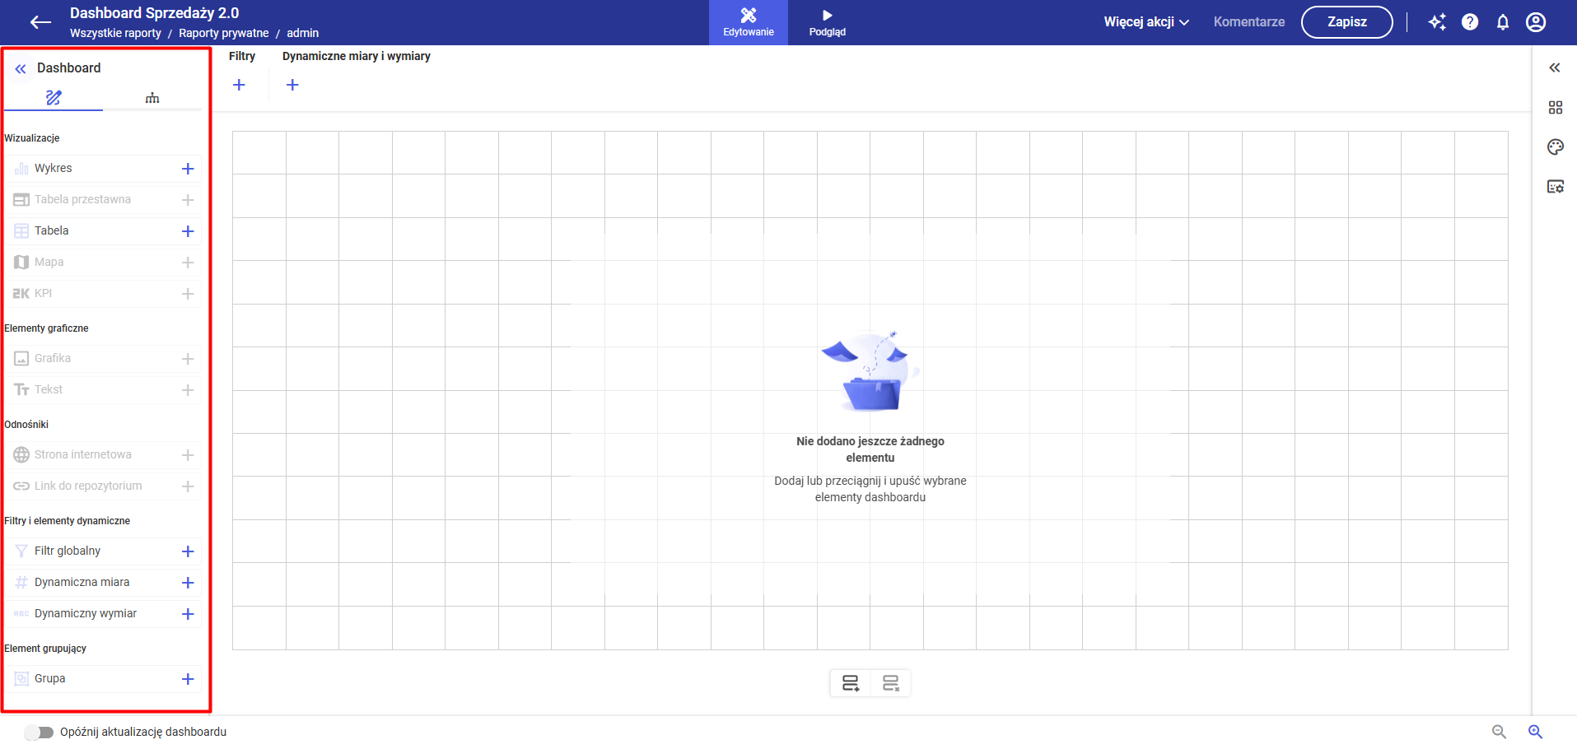The width and height of the screenshot is (1577, 749).
Task: Add a Grupa element
Action: [x=188, y=679]
